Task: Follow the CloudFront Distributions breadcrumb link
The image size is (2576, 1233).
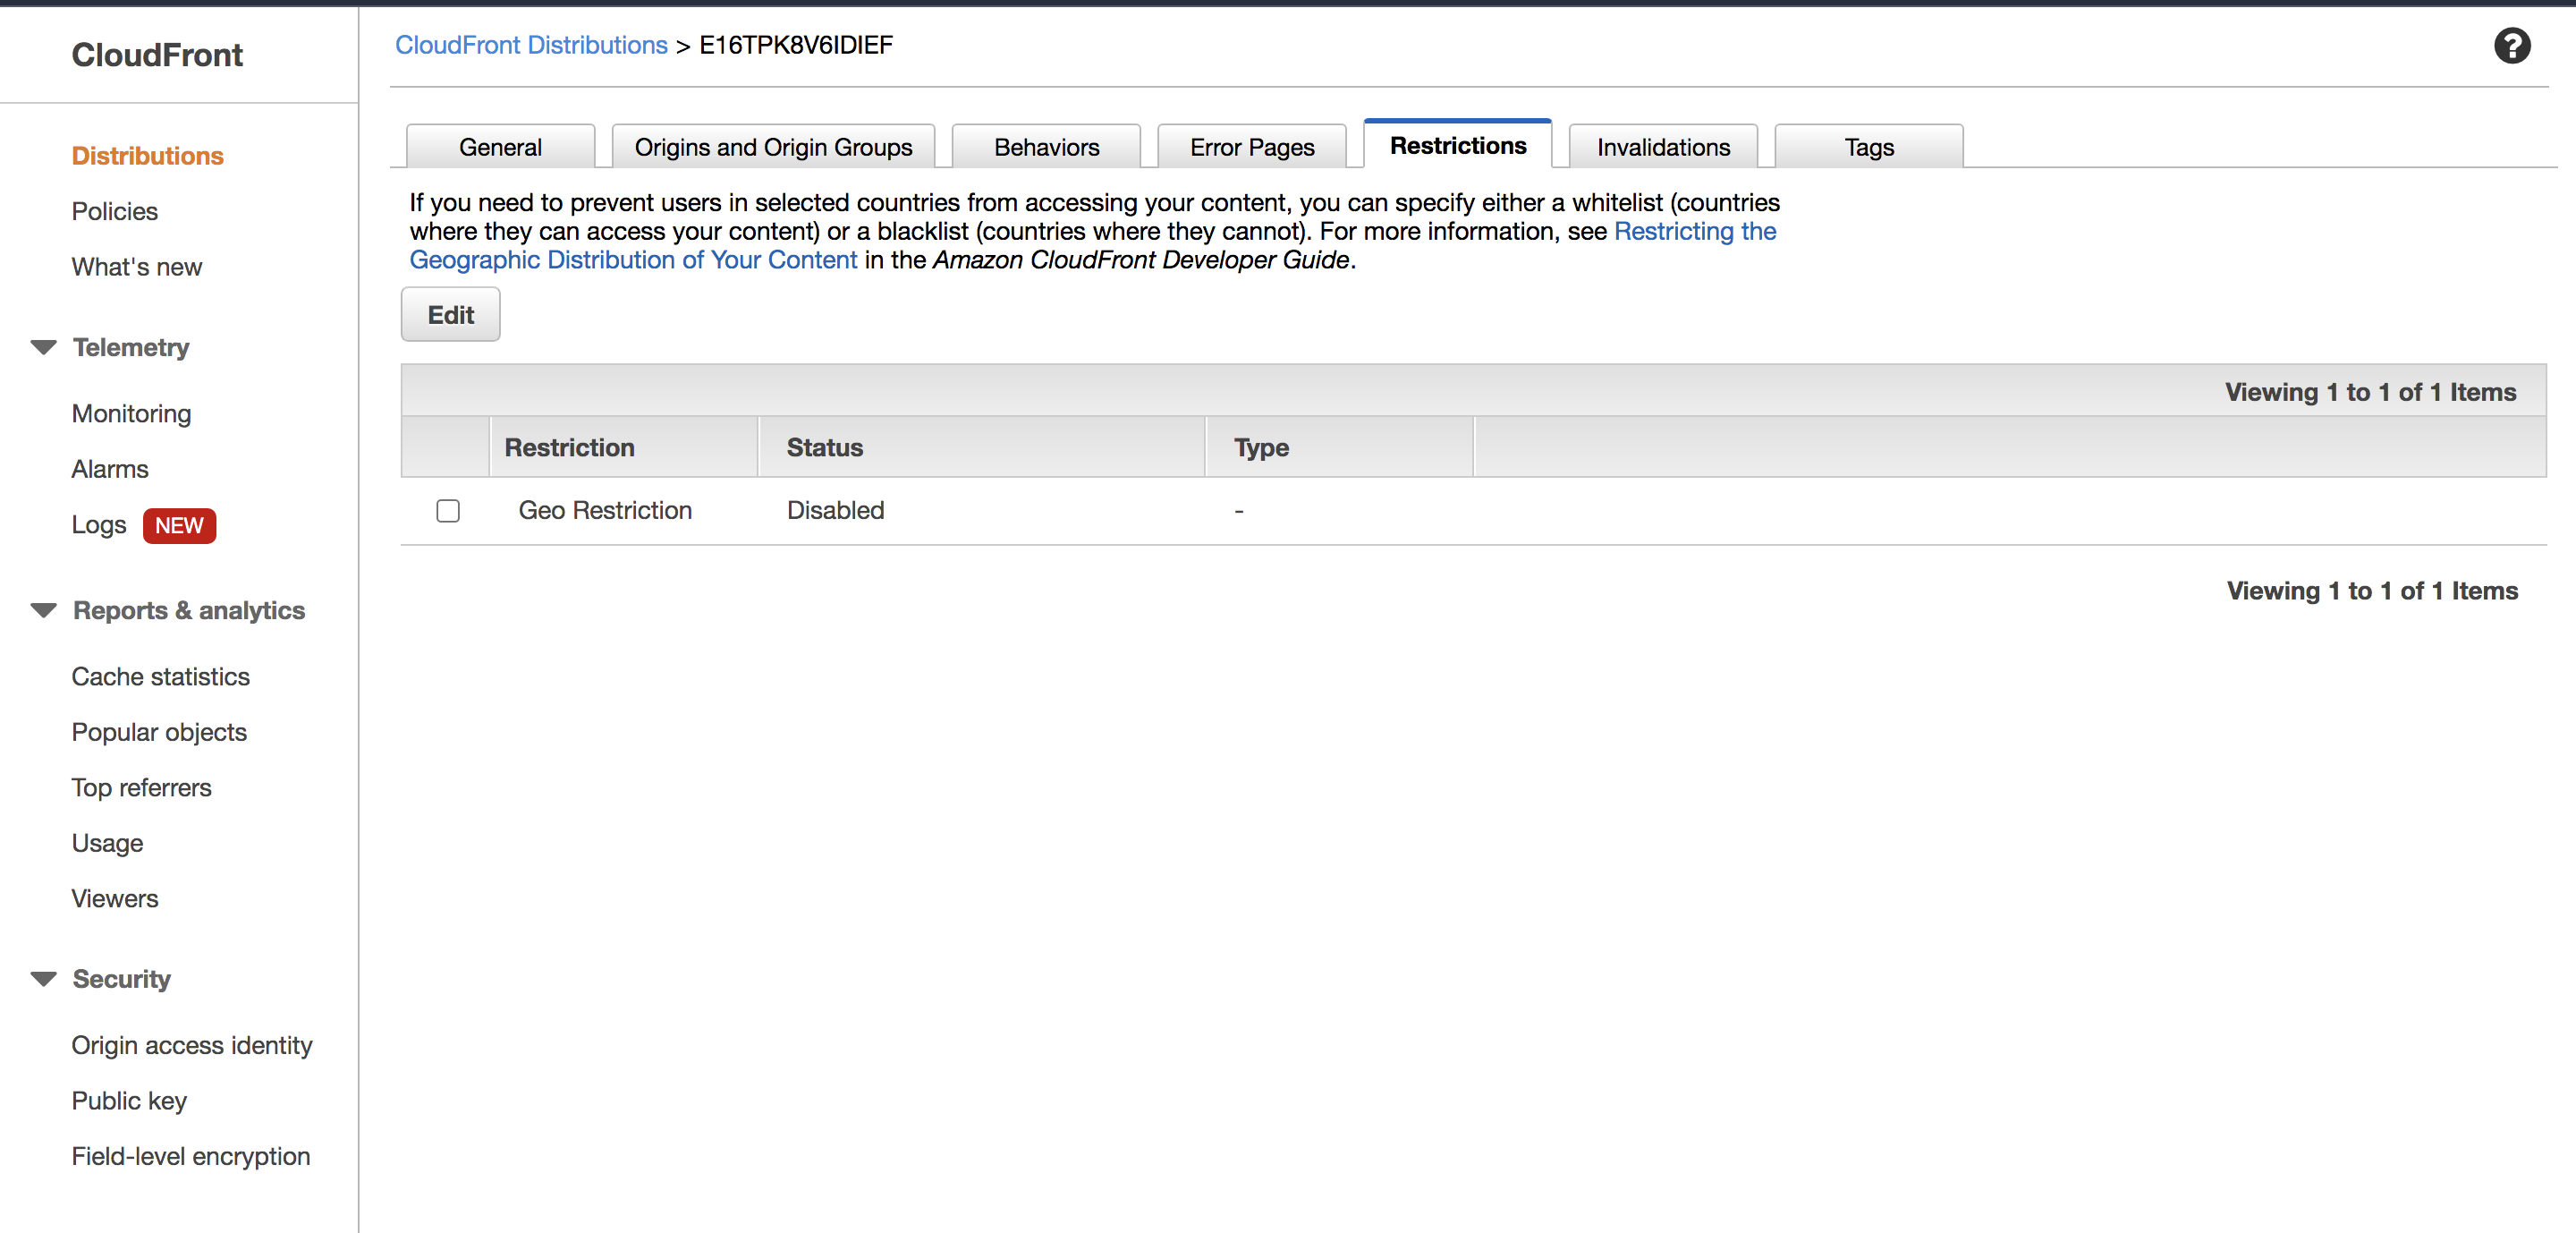Action: click(x=531, y=45)
